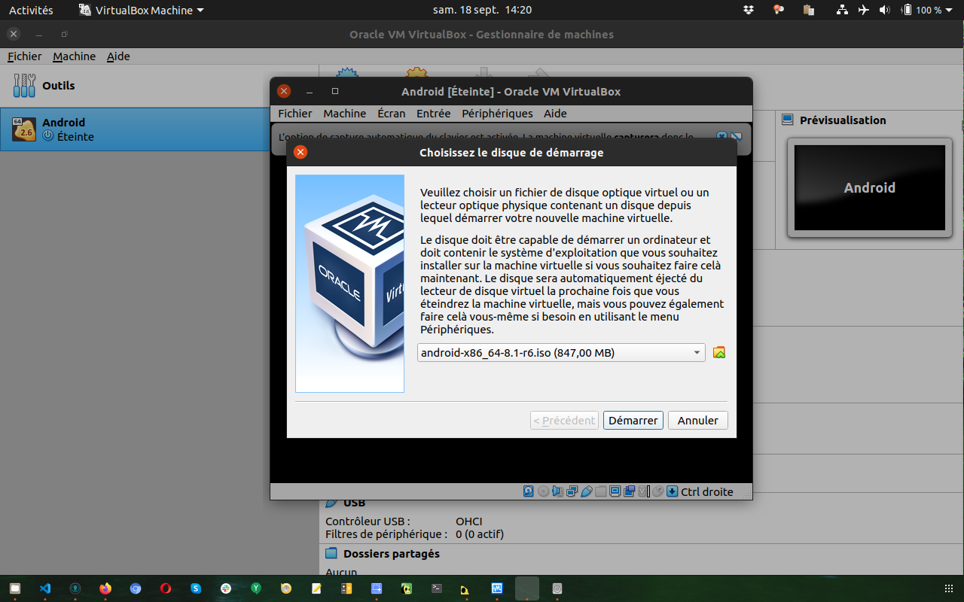
Task: Open Slack from the dock
Action: [226, 588]
